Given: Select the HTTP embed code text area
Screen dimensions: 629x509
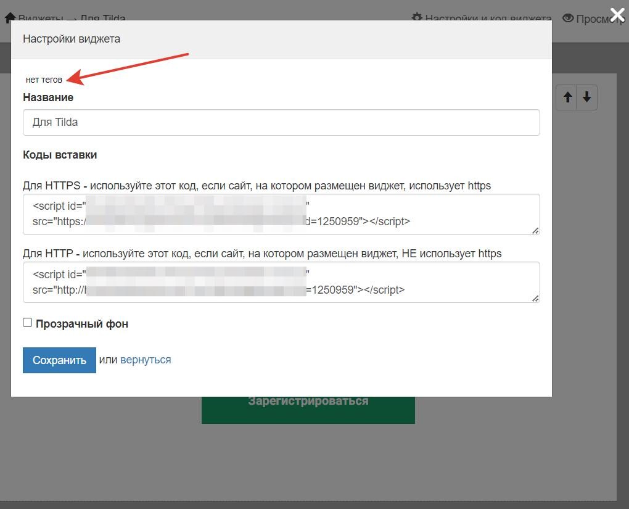Looking at the screenshot, I should (281, 282).
